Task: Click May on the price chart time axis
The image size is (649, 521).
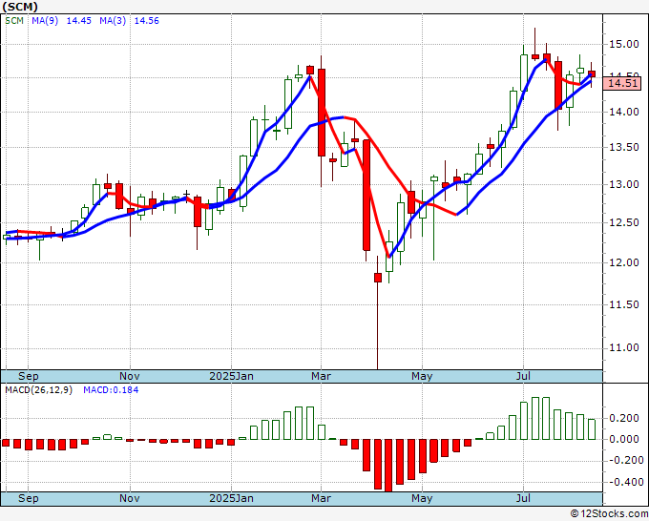Action: coord(422,376)
